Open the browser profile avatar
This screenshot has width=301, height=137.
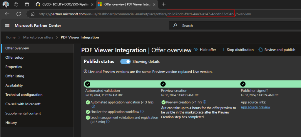pyautogui.click(x=6, y=4)
